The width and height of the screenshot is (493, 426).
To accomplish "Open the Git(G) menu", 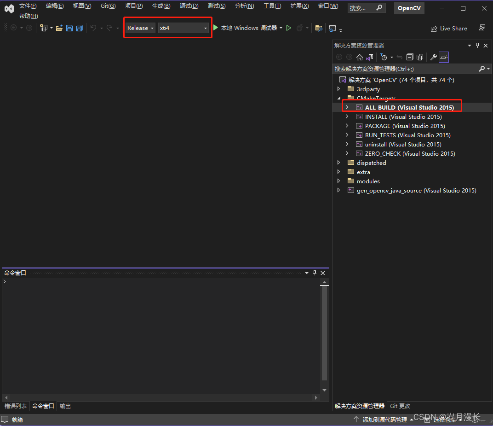I will 108,6.
